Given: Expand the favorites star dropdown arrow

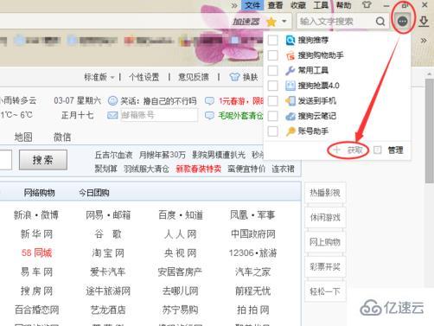Looking at the screenshot, I should click(284, 22).
